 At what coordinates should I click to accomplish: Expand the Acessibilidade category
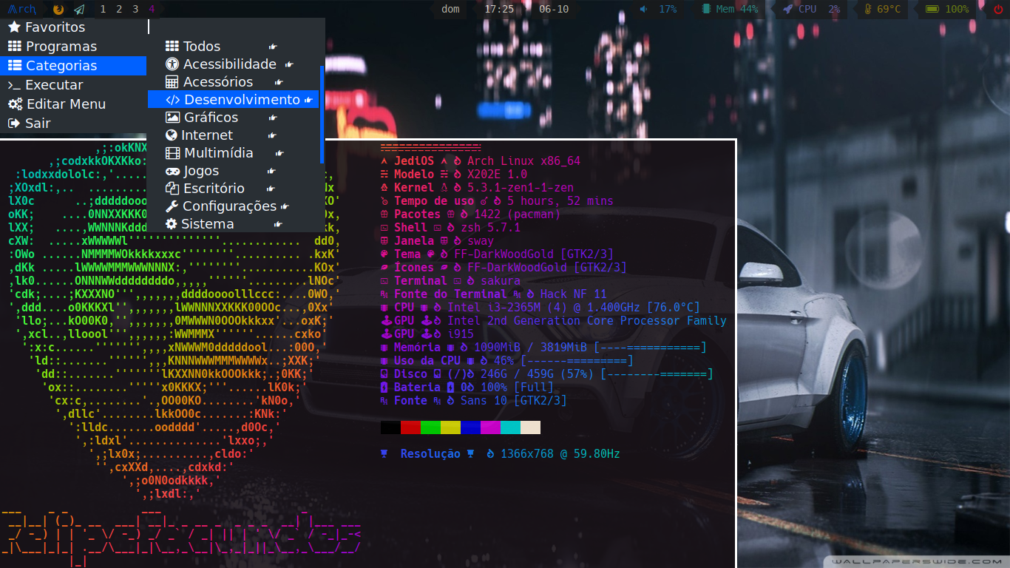(233, 64)
